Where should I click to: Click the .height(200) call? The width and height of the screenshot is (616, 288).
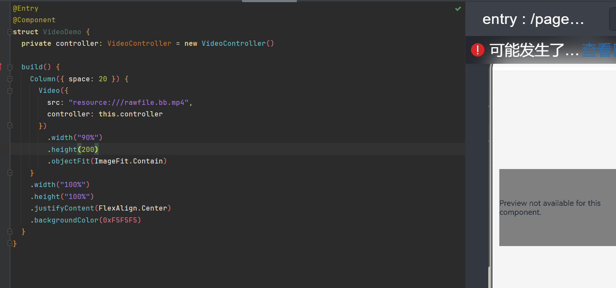coord(73,149)
